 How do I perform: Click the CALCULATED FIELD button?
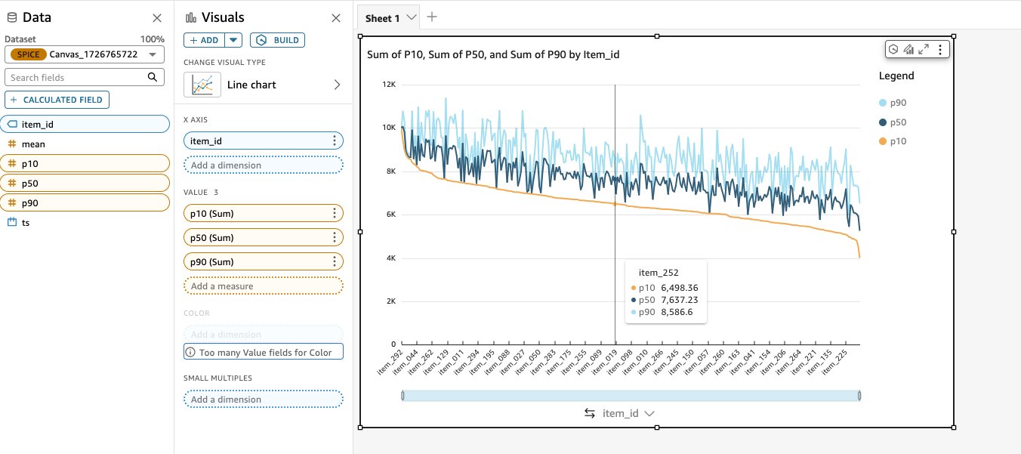click(x=57, y=100)
